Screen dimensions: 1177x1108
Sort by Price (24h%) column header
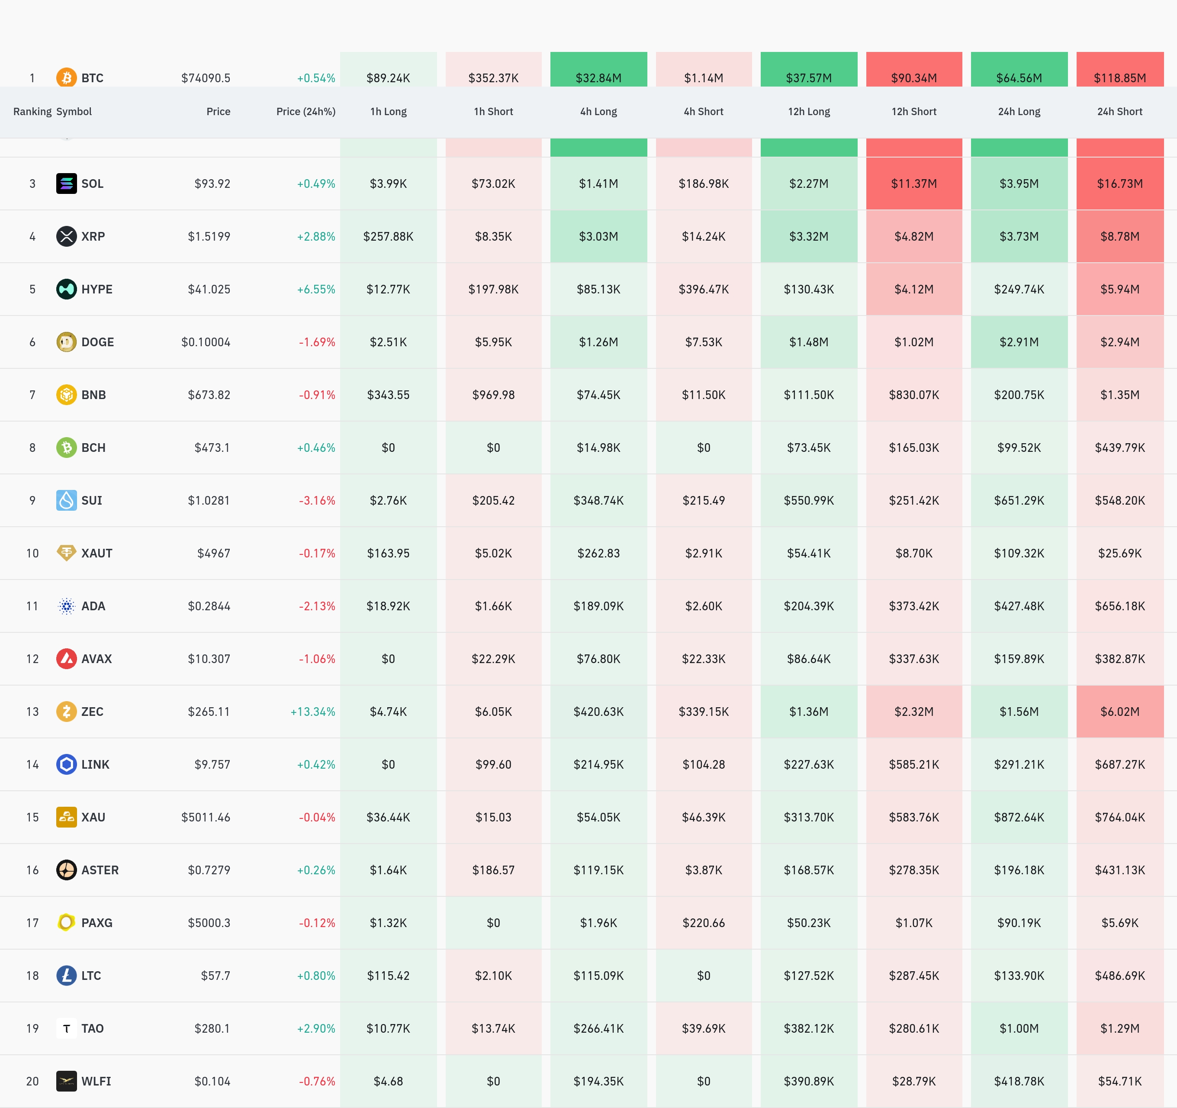tap(306, 111)
